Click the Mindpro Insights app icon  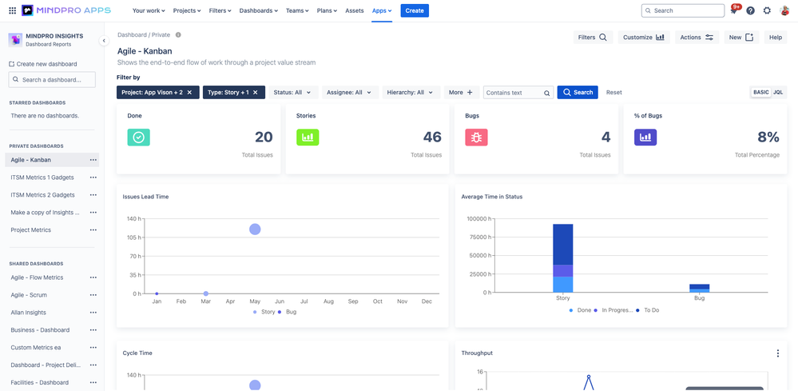tap(15, 40)
